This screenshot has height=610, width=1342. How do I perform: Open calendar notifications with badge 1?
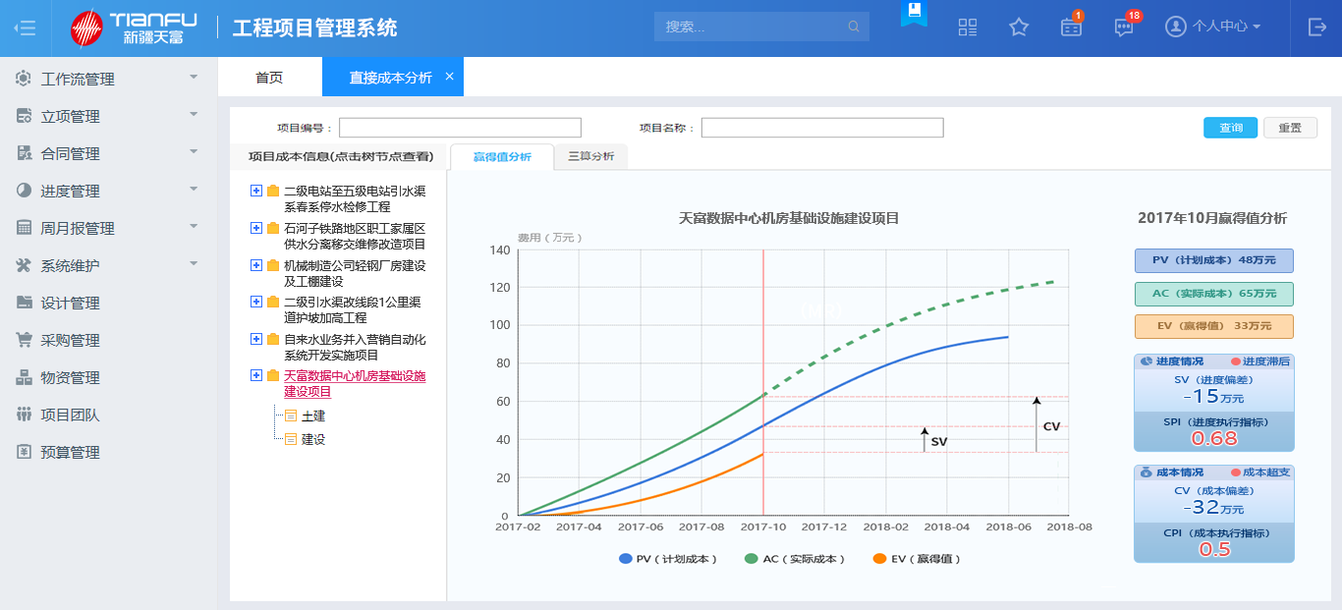pyautogui.click(x=1071, y=28)
